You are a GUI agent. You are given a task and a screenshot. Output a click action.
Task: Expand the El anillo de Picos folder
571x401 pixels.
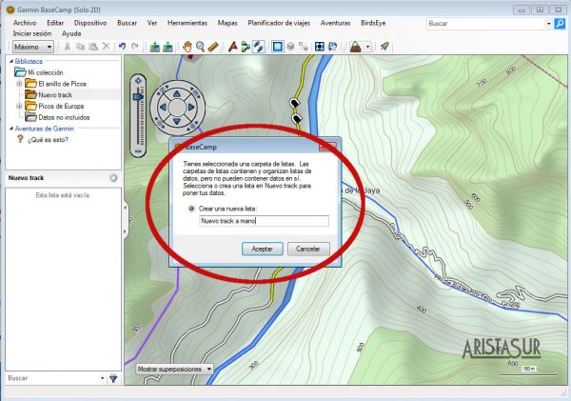tap(19, 84)
